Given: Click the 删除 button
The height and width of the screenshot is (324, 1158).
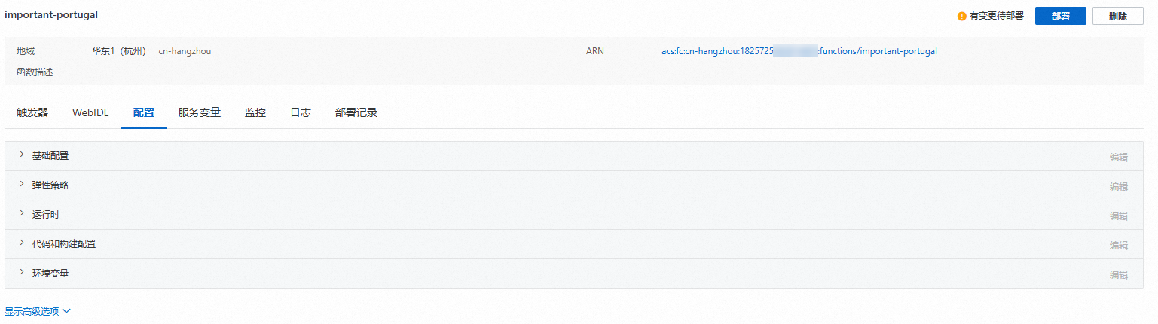Looking at the screenshot, I should click(x=1118, y=17).
